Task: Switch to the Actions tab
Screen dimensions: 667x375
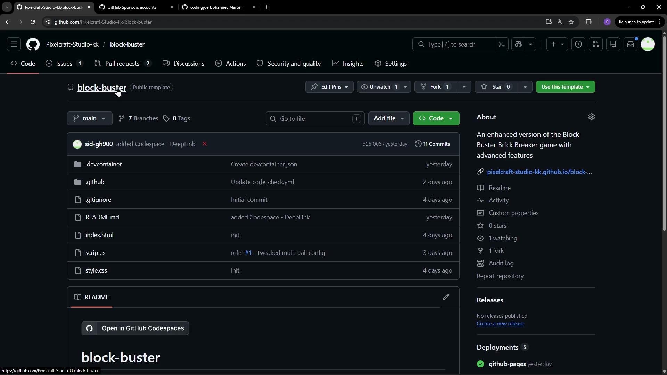Action: 231,64
